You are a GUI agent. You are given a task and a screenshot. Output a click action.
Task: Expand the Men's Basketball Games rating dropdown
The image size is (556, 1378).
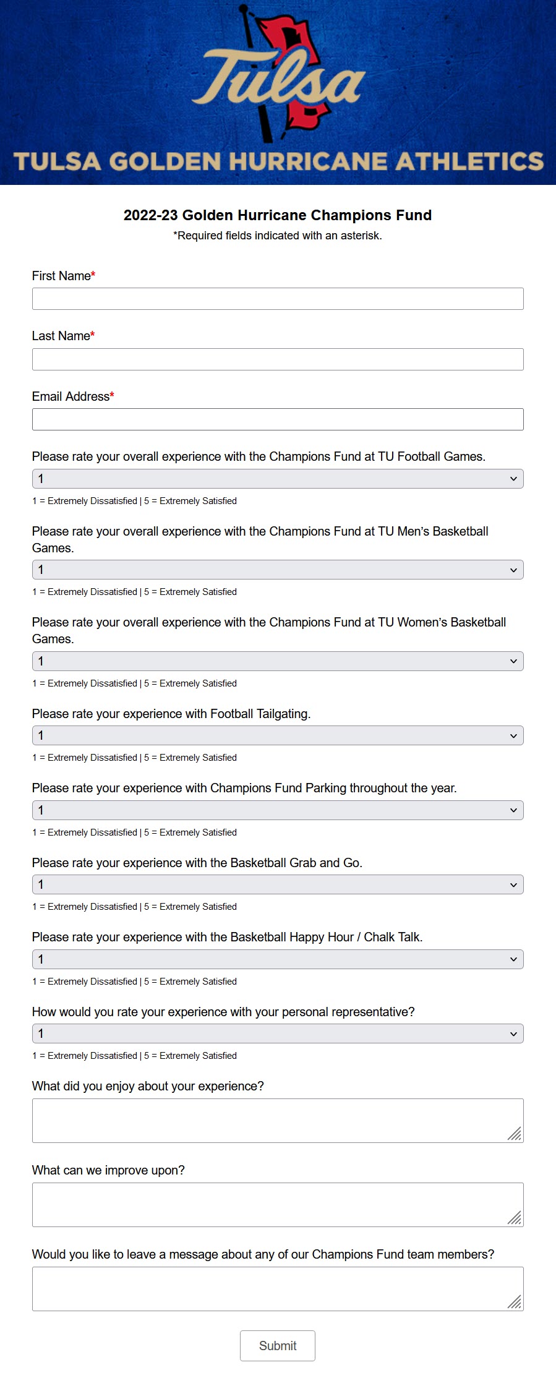278,570
